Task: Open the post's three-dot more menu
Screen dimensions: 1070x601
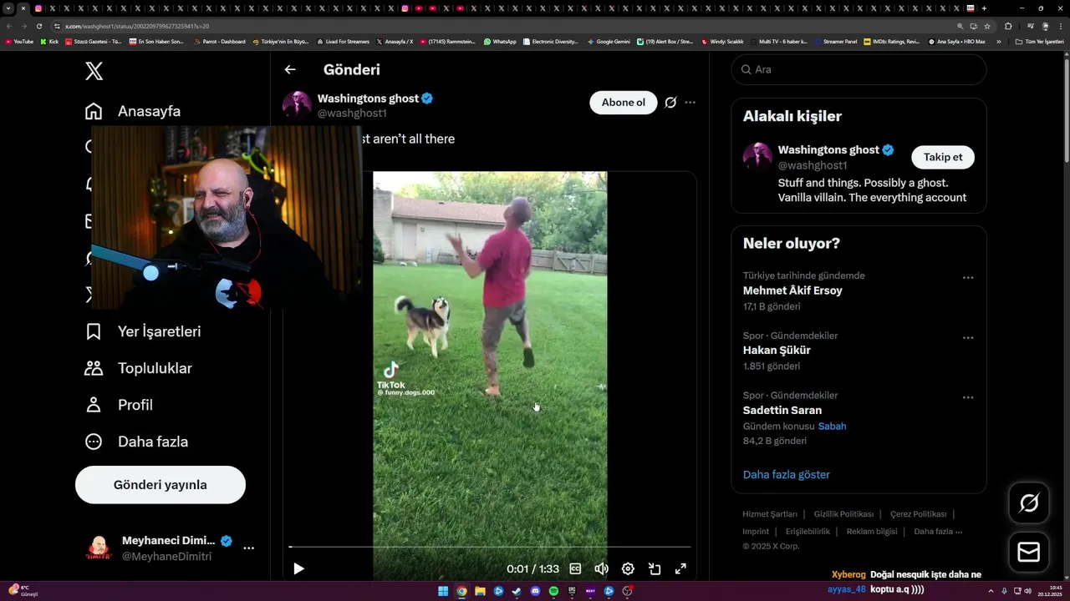Action: pos(690,103)
